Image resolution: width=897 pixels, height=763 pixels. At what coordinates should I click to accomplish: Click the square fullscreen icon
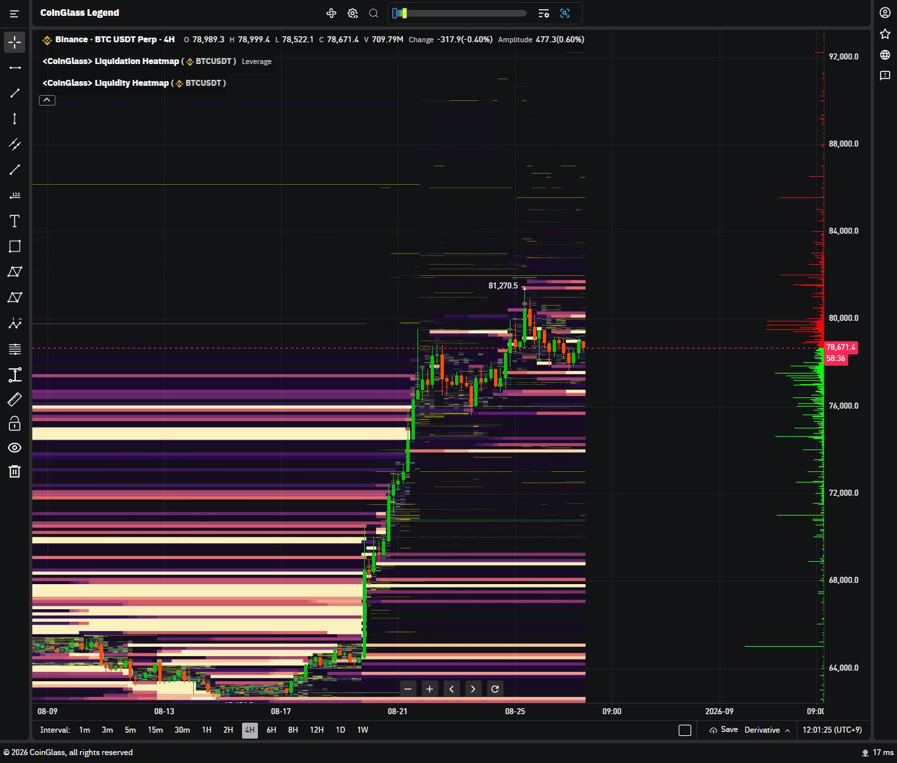coord(685,730)
